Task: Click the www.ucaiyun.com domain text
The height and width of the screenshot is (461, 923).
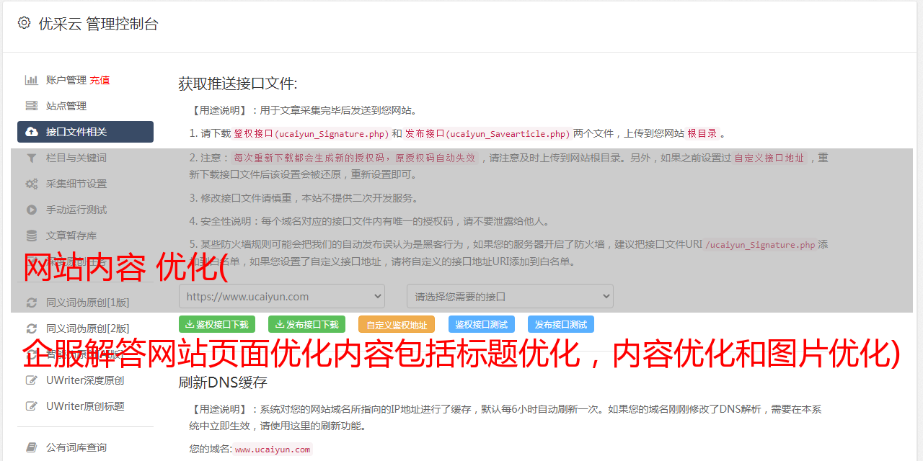Action: [273, 449]
